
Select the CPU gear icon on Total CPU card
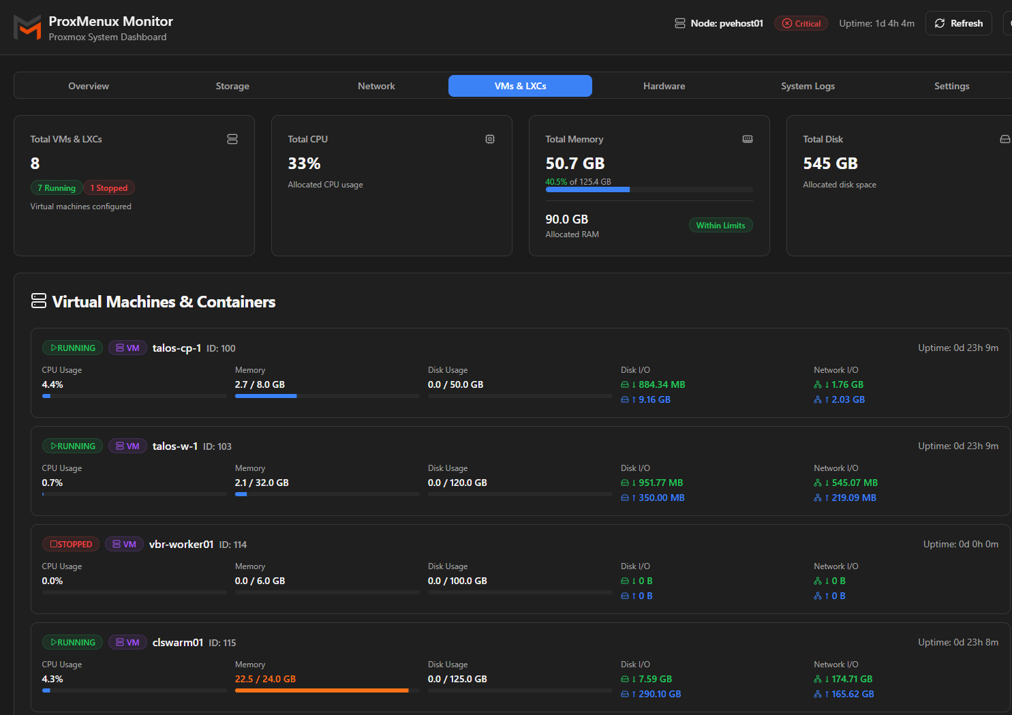(x=490, y=138)
